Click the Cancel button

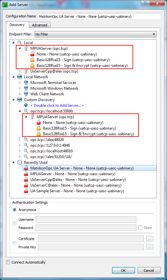coord(149,270)
